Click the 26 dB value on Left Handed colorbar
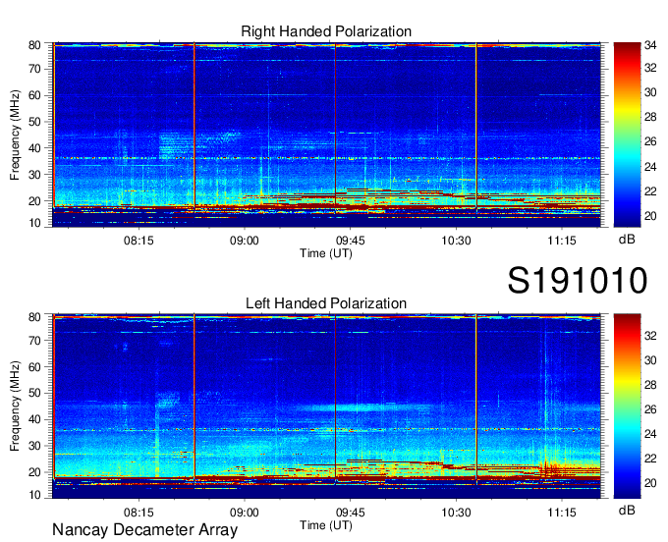 click(650, 409)
